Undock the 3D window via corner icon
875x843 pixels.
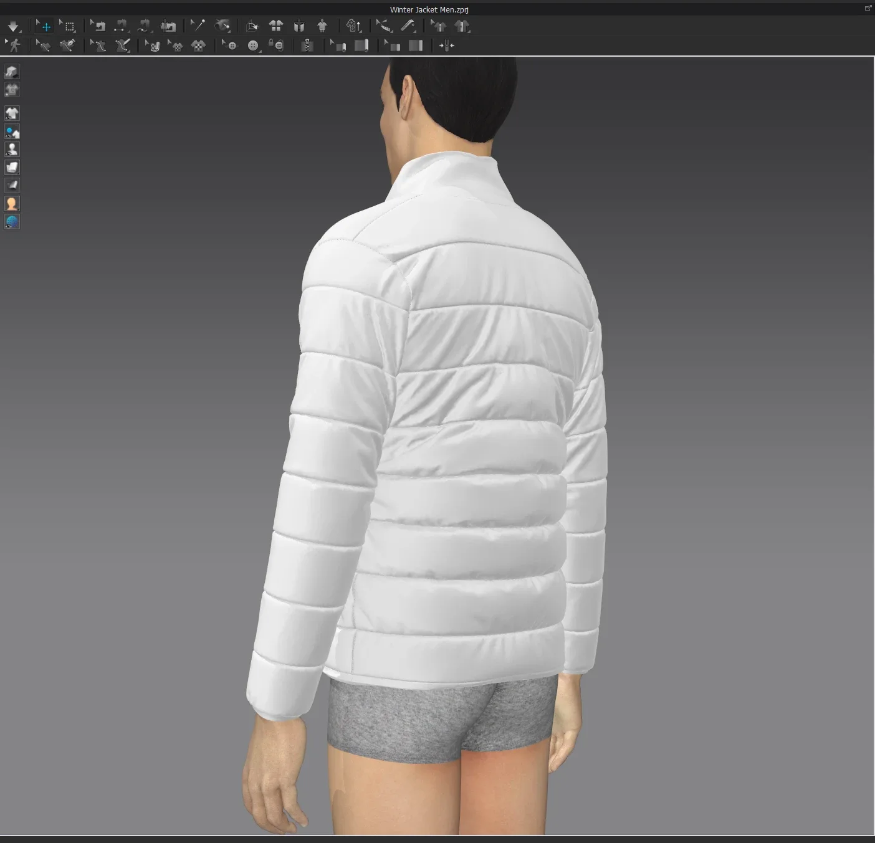[868, 8]
